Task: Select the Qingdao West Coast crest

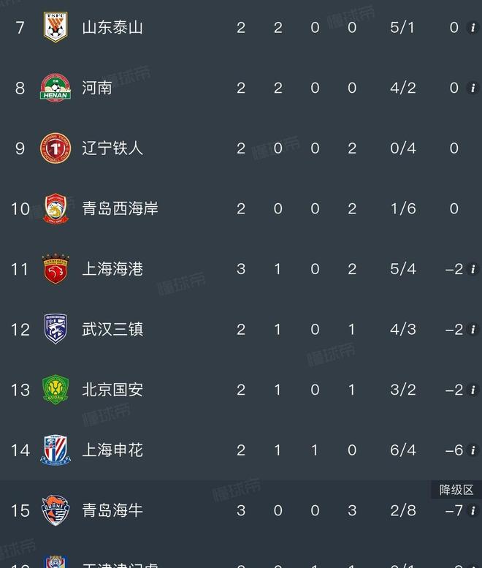Action: click(x=55, y=209)
